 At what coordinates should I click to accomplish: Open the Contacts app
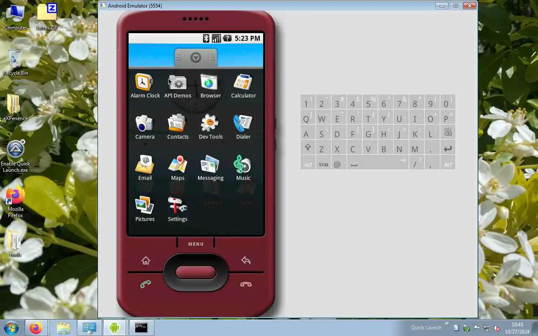coord(178,127)
